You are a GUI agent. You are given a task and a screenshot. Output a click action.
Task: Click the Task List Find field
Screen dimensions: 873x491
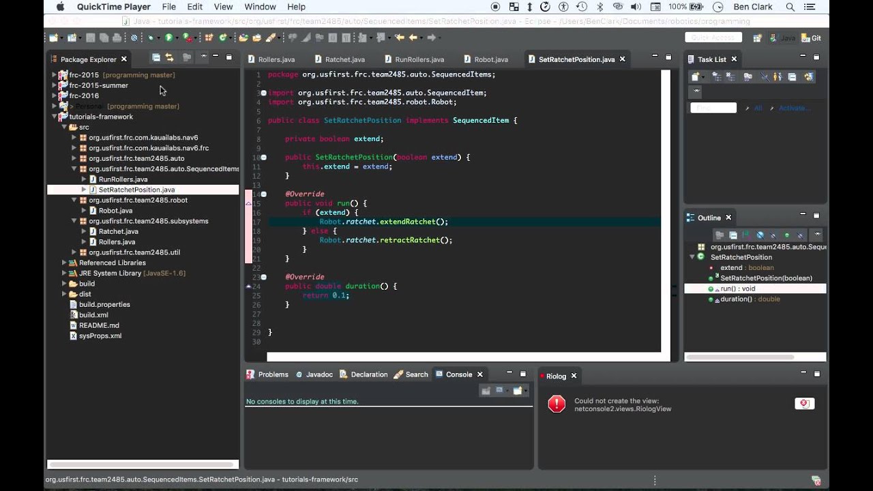[x=713, y=108]
